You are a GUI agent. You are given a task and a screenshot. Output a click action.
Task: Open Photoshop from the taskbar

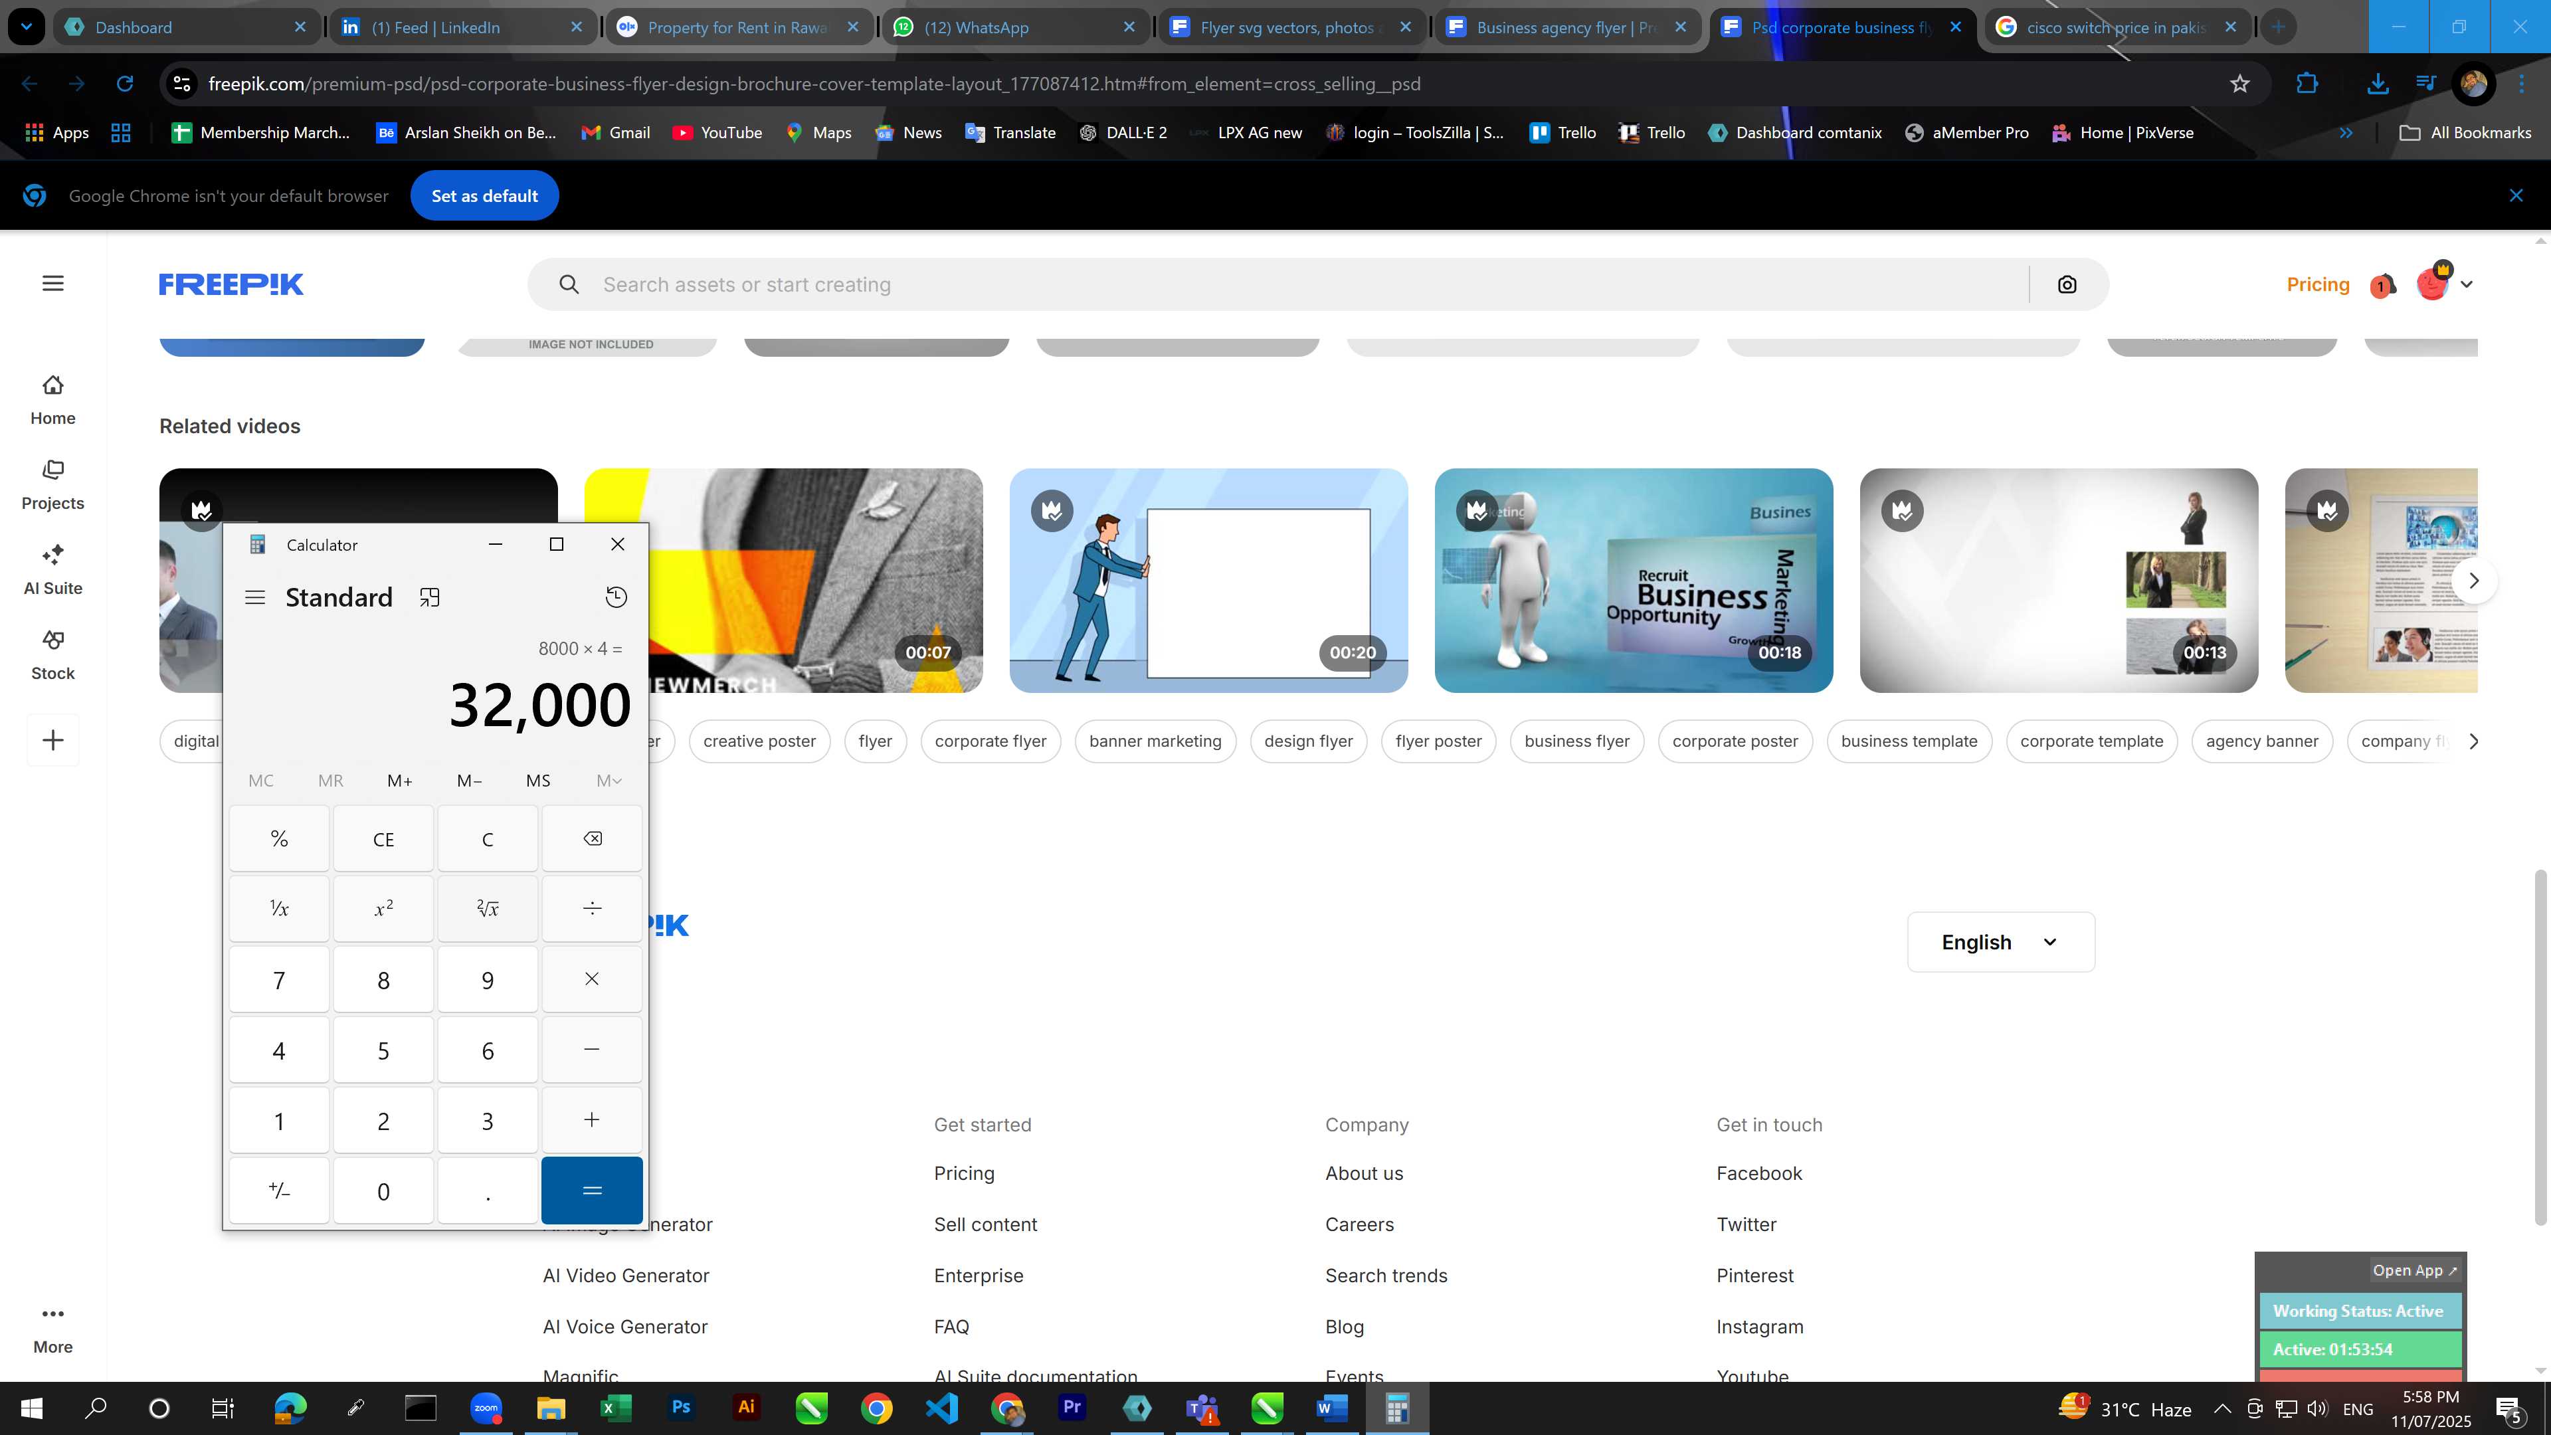pyautogui.click(x=682, y=1407)
